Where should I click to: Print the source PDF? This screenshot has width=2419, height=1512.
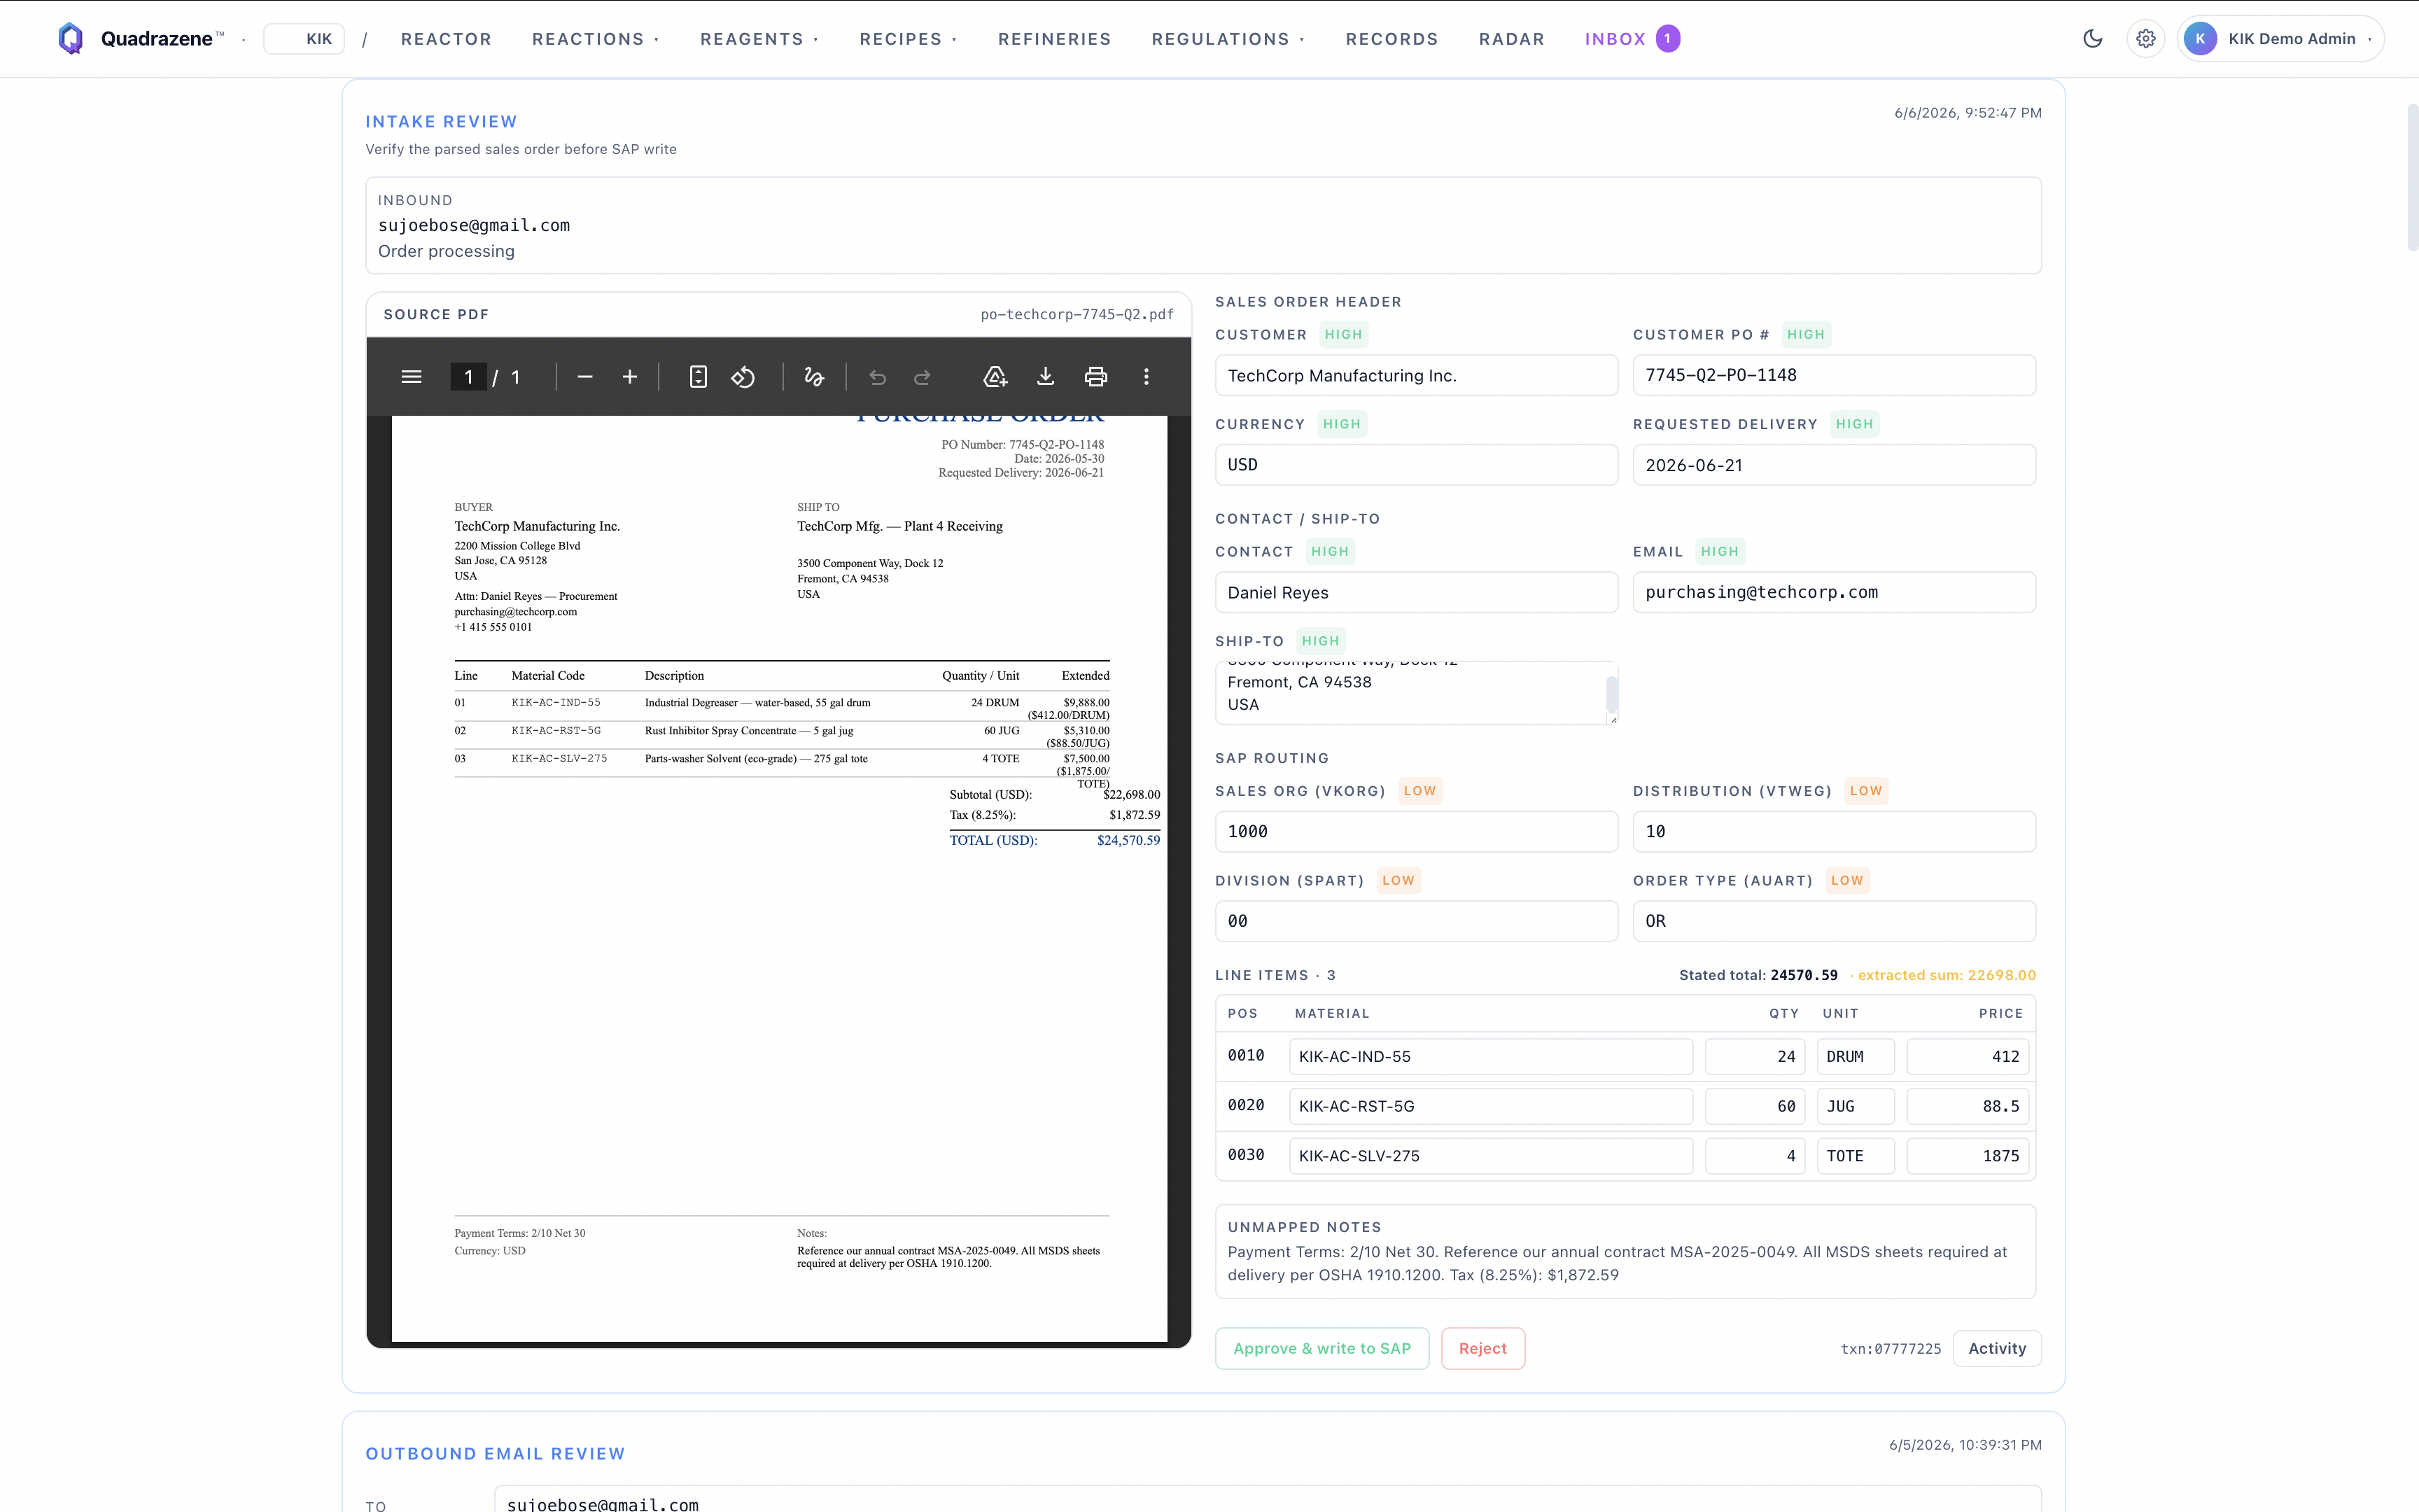click(1095, 377)
